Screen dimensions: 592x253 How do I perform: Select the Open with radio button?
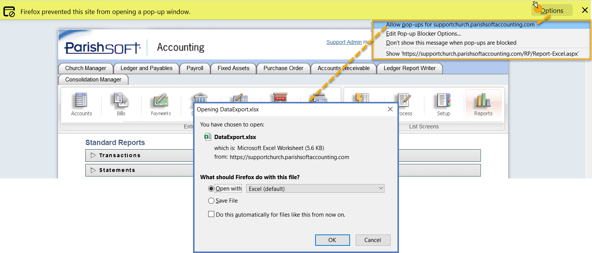[x=211, y=189]
